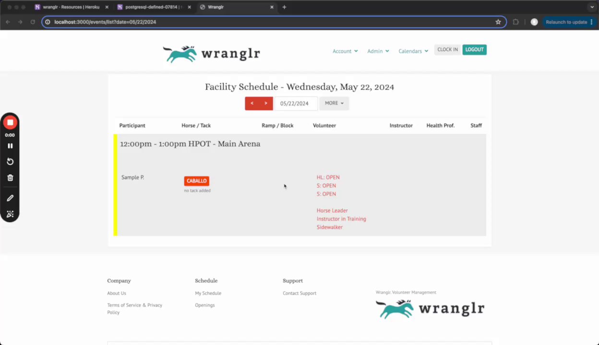The image size is (599, 345).
Task: Click the 12:00pm - 1:00pm HPOT event title
Action: pyautogui.click(x=190, y=144)
